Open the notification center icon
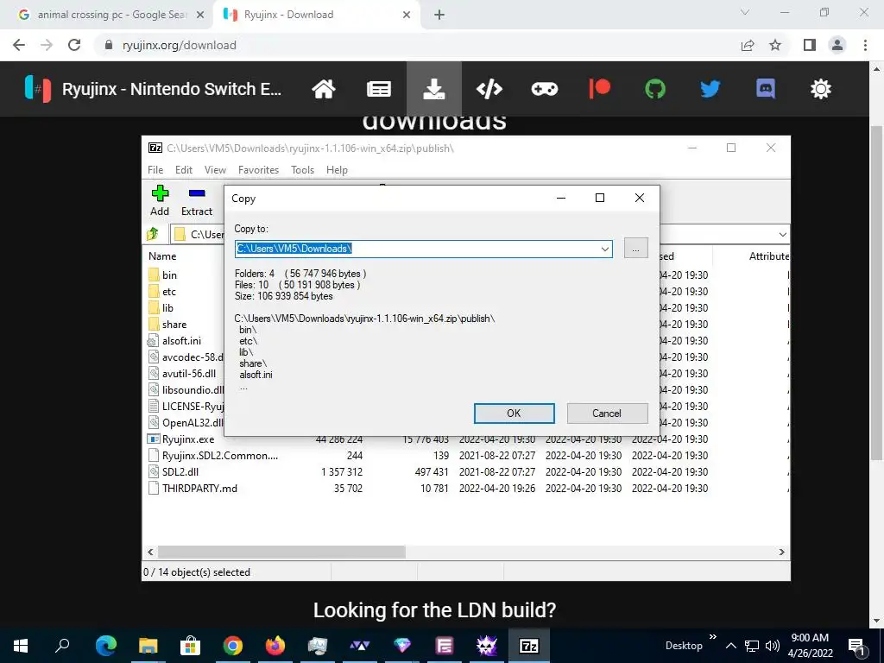884x663 pixels. 857,646
